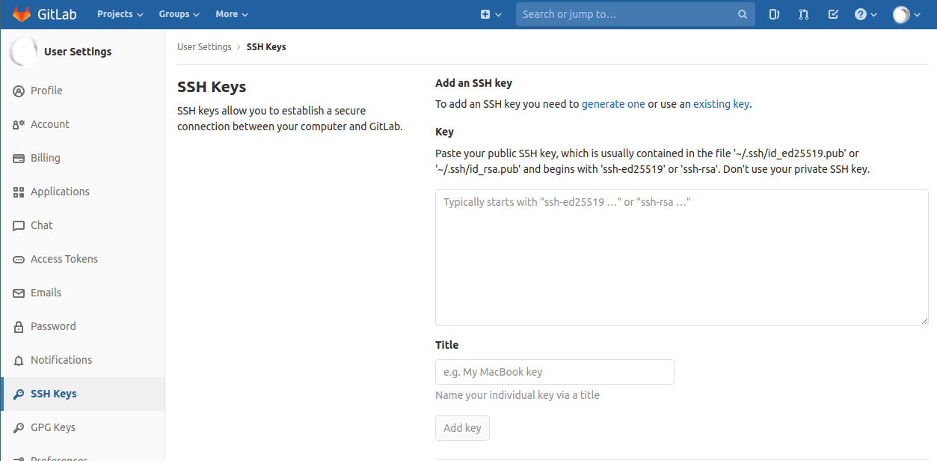The image size is (937, 461).
Task: Click the User Settings sidebar avatar
Action: tap(22, 52)
